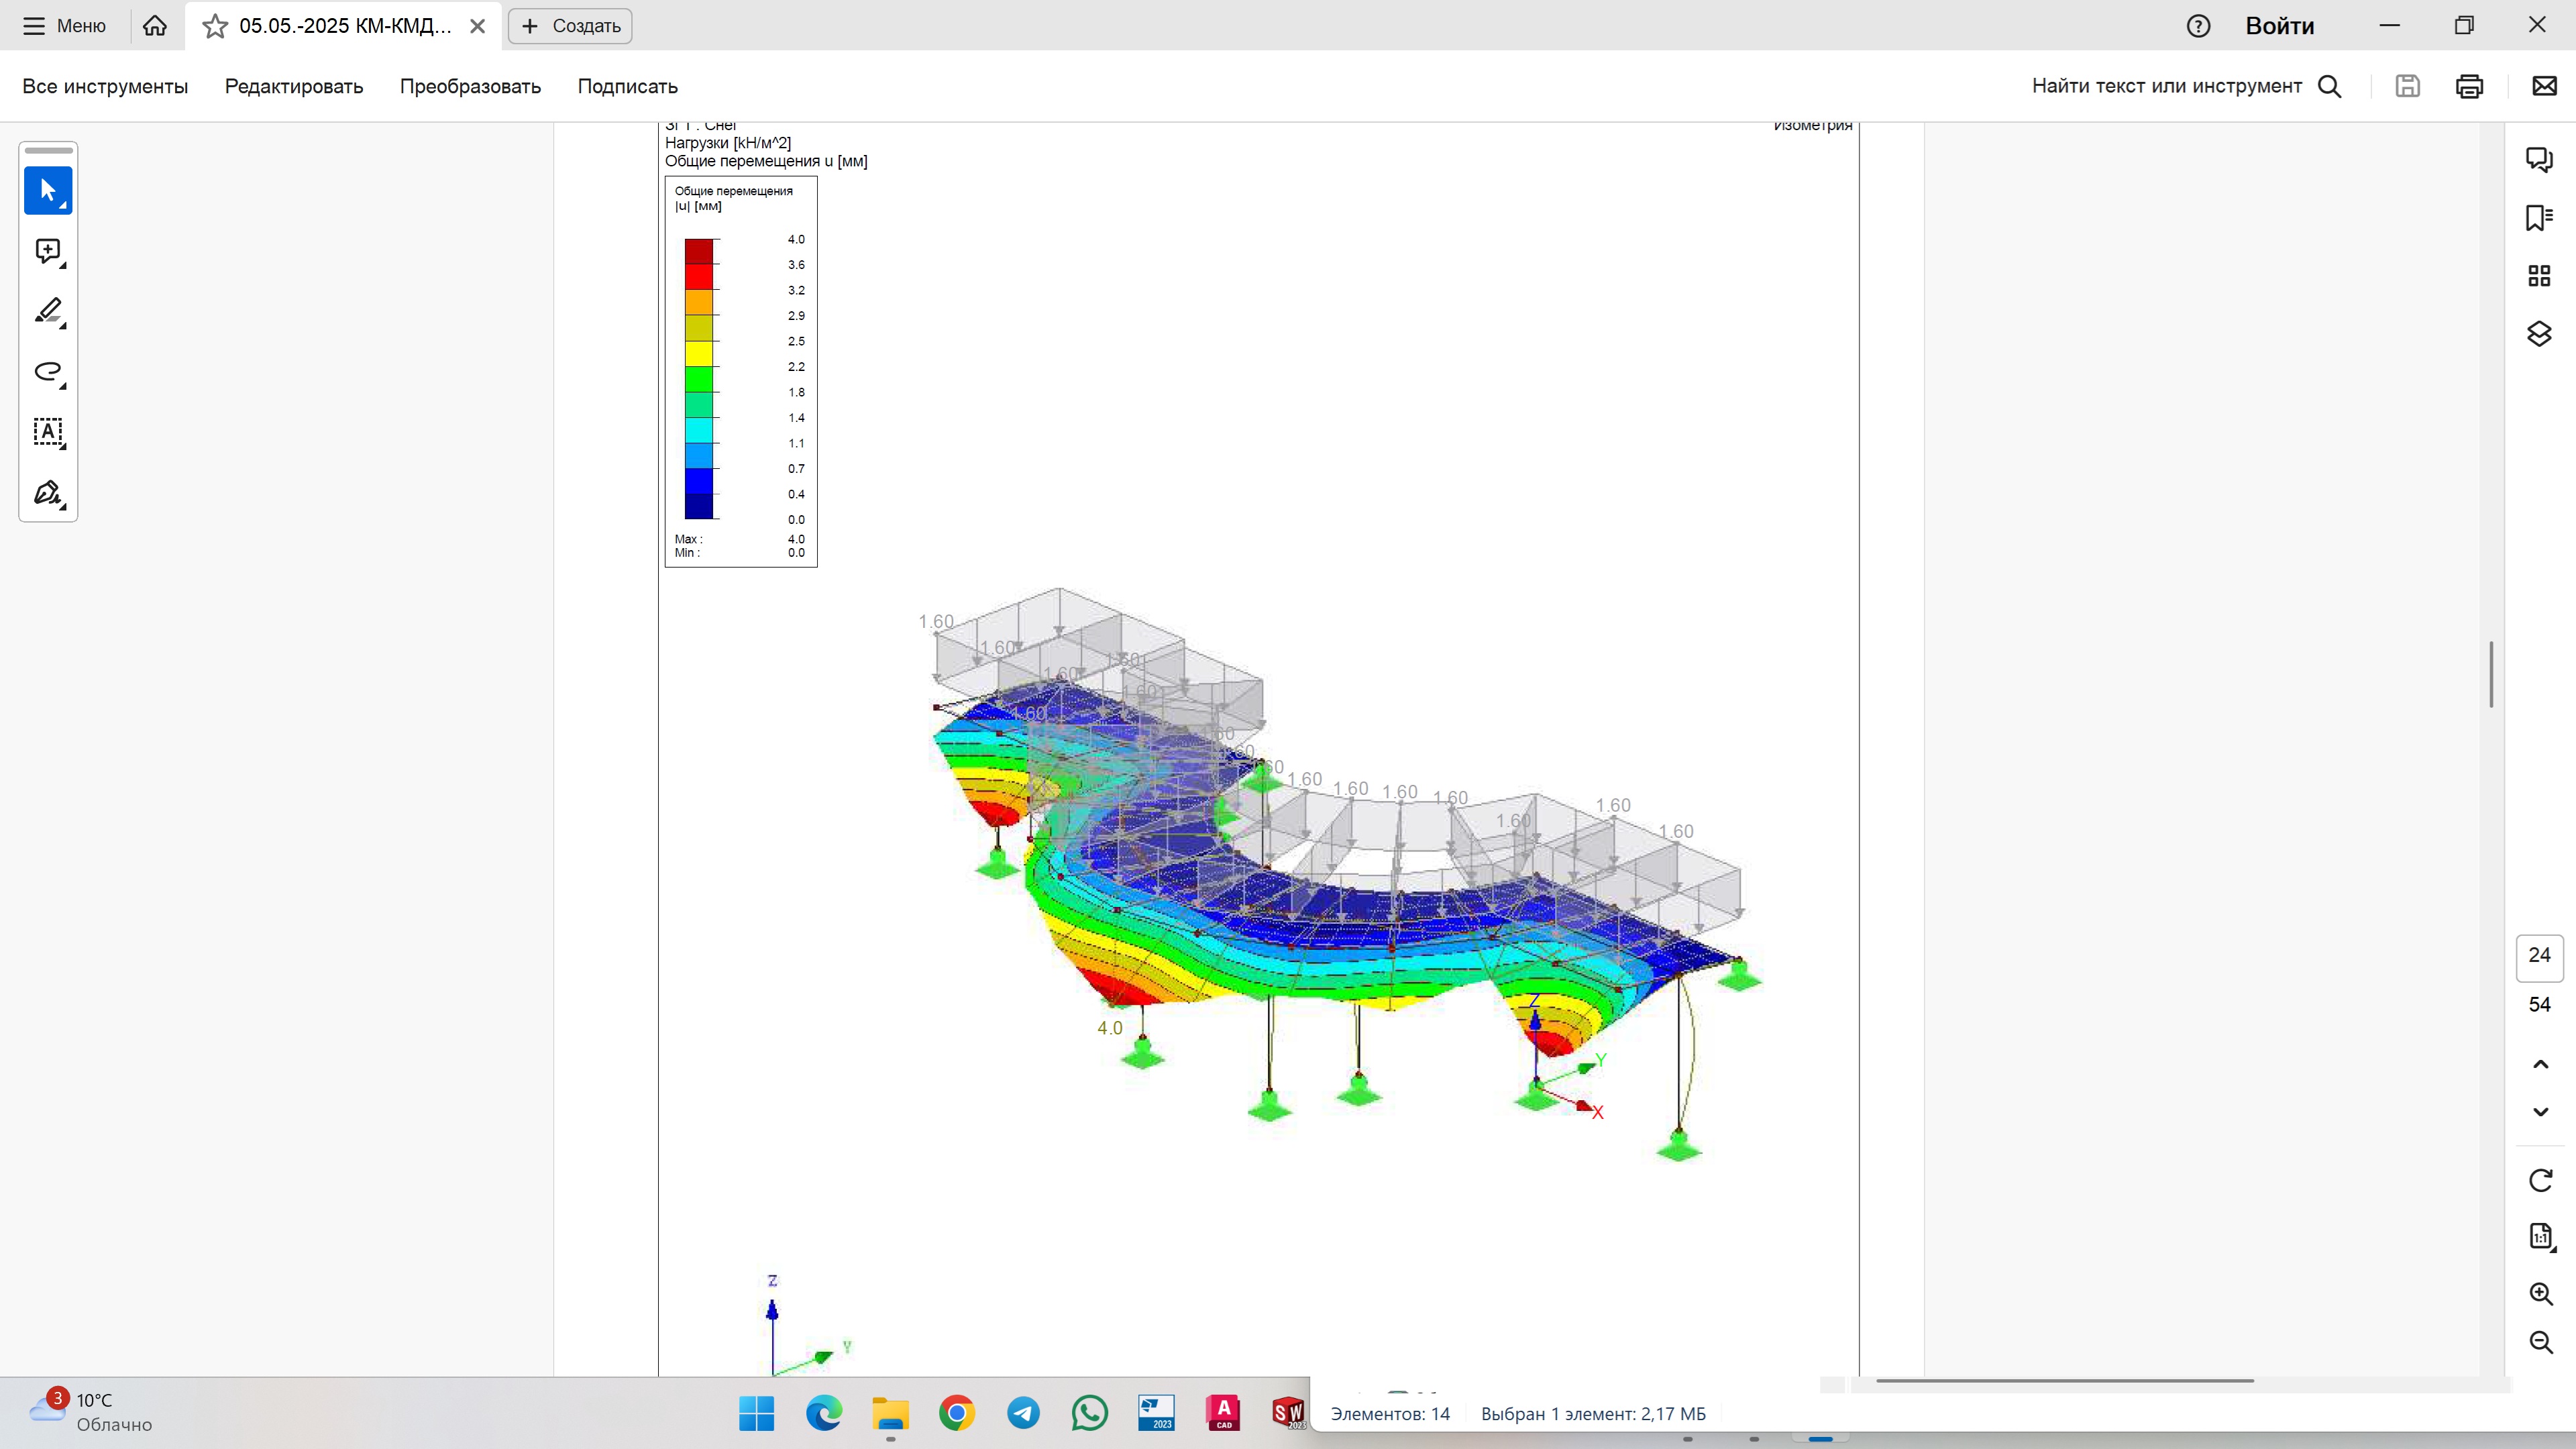Viewport: 2576px width, 1449px height.
Task: Go to the next page
Action: [2540, 1112]
